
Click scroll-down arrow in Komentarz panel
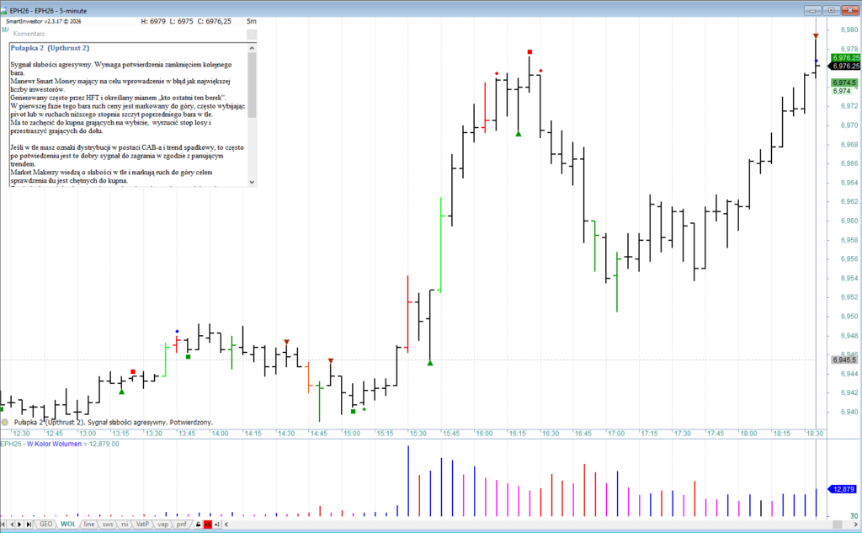tap(252, 182)
